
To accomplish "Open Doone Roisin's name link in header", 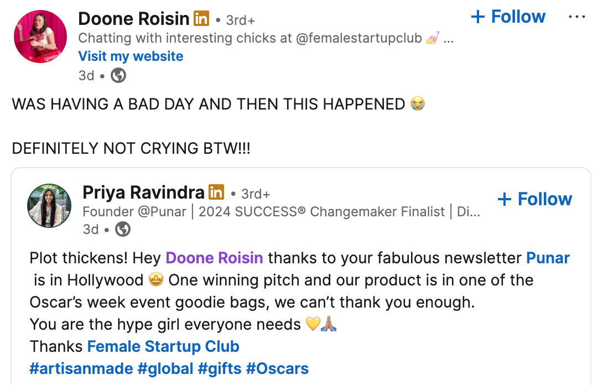I will [134, 19].
